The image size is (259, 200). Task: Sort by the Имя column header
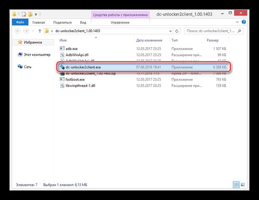point(63,40)
